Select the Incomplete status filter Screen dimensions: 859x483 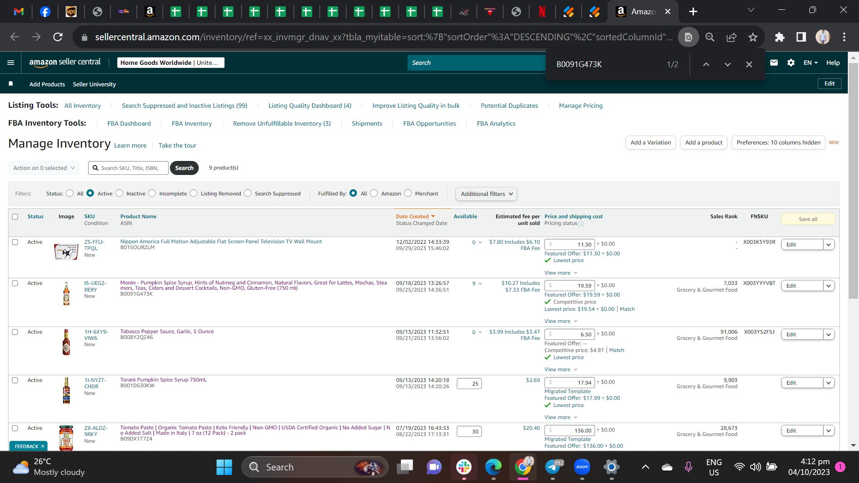tap(152, 193)
